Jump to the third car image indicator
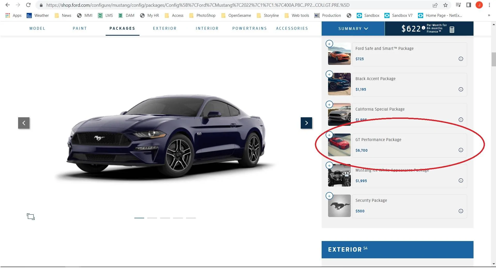Screen dimensions: 496x279 (165, 218)
